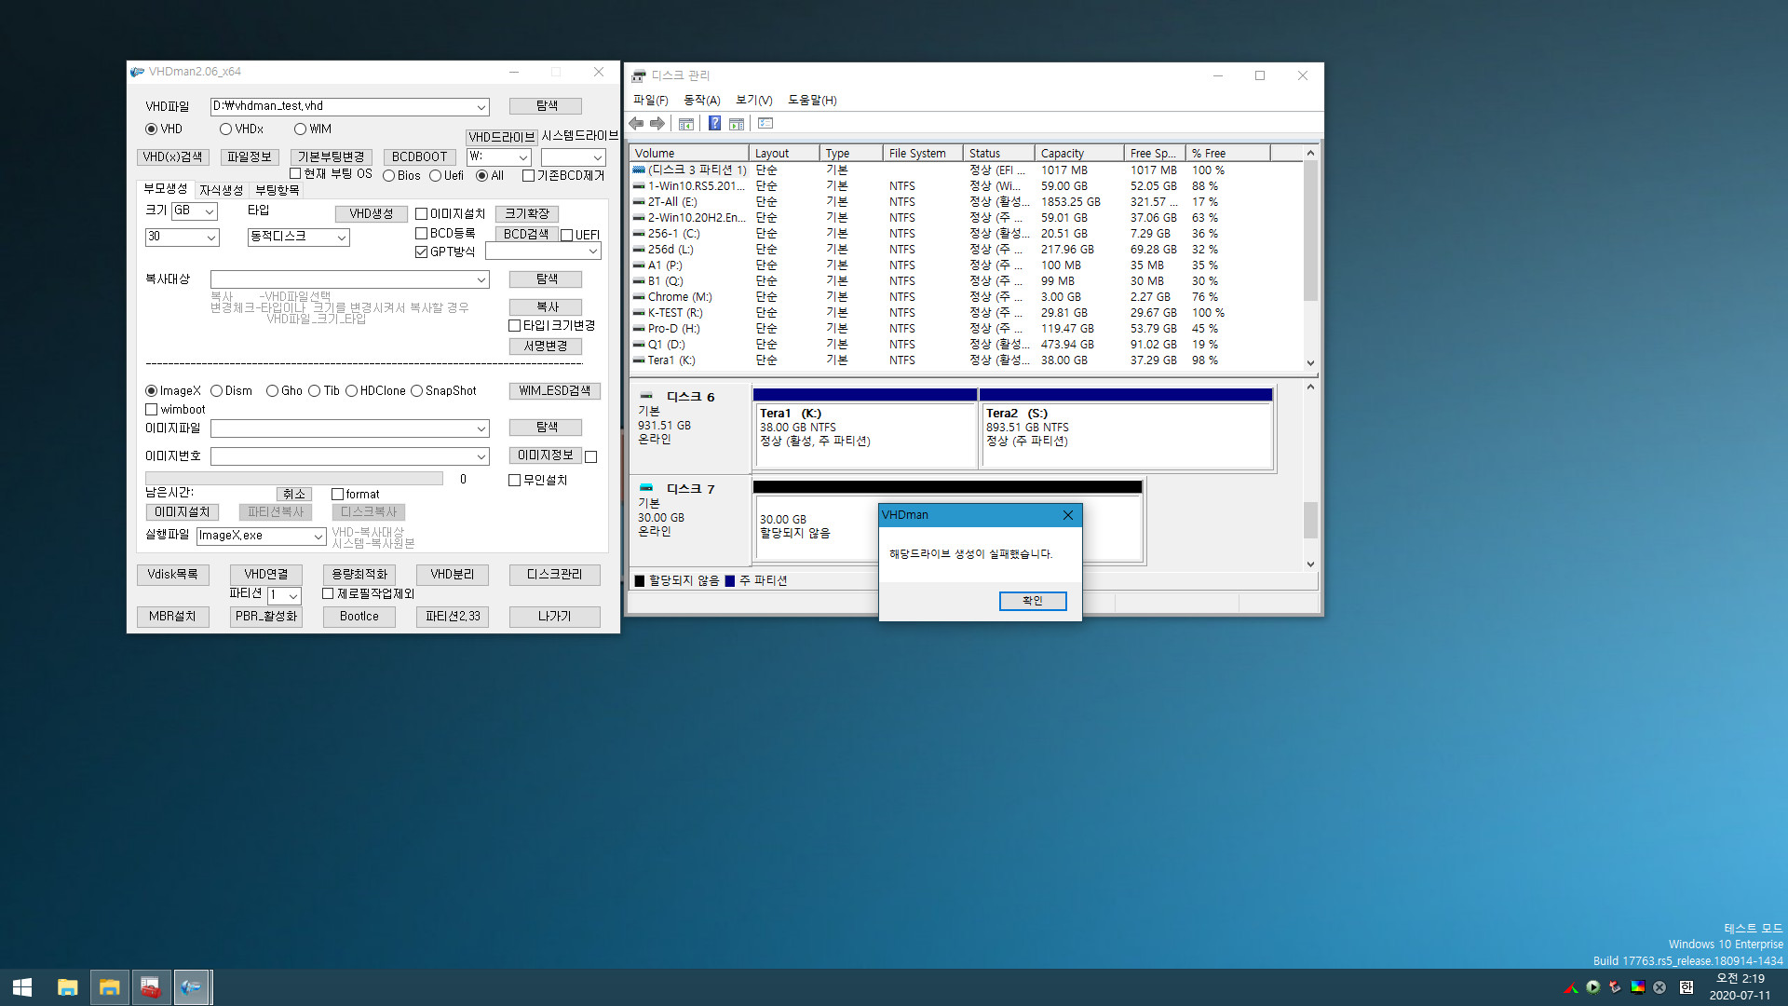Enable the 무인설치 checkbox
The height and width of the screenshot is (1006, 1788).
tap(514, 481)
